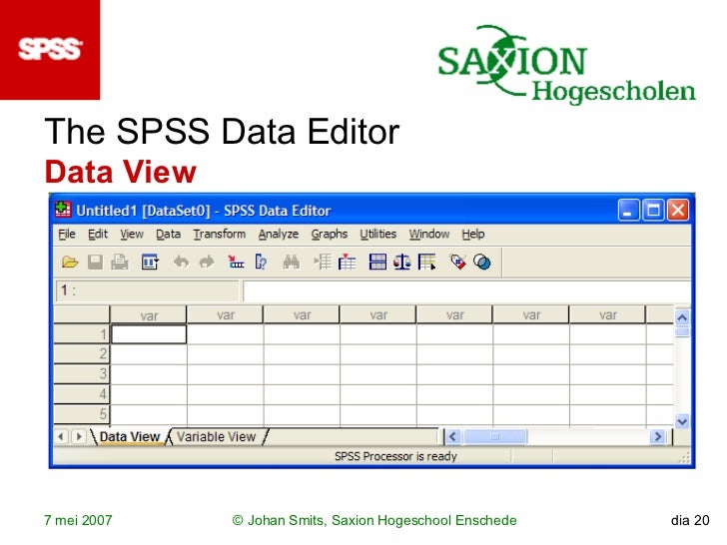The height and width of the screenshot is (545, 727).
Task: Switch to the Data View tab
Action: click(130, 436)
